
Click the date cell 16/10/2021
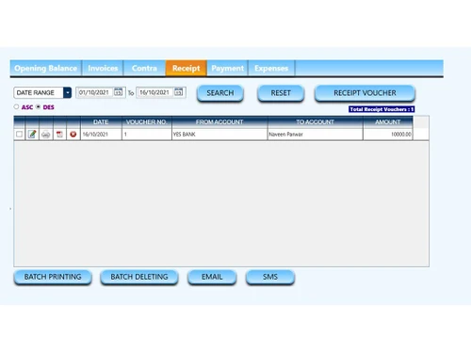pos(101,135)
